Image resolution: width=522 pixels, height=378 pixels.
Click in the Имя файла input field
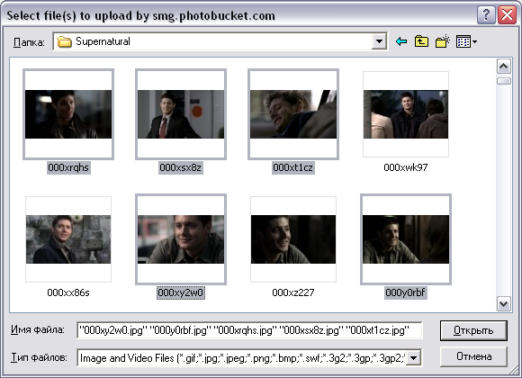pos(249,330)
